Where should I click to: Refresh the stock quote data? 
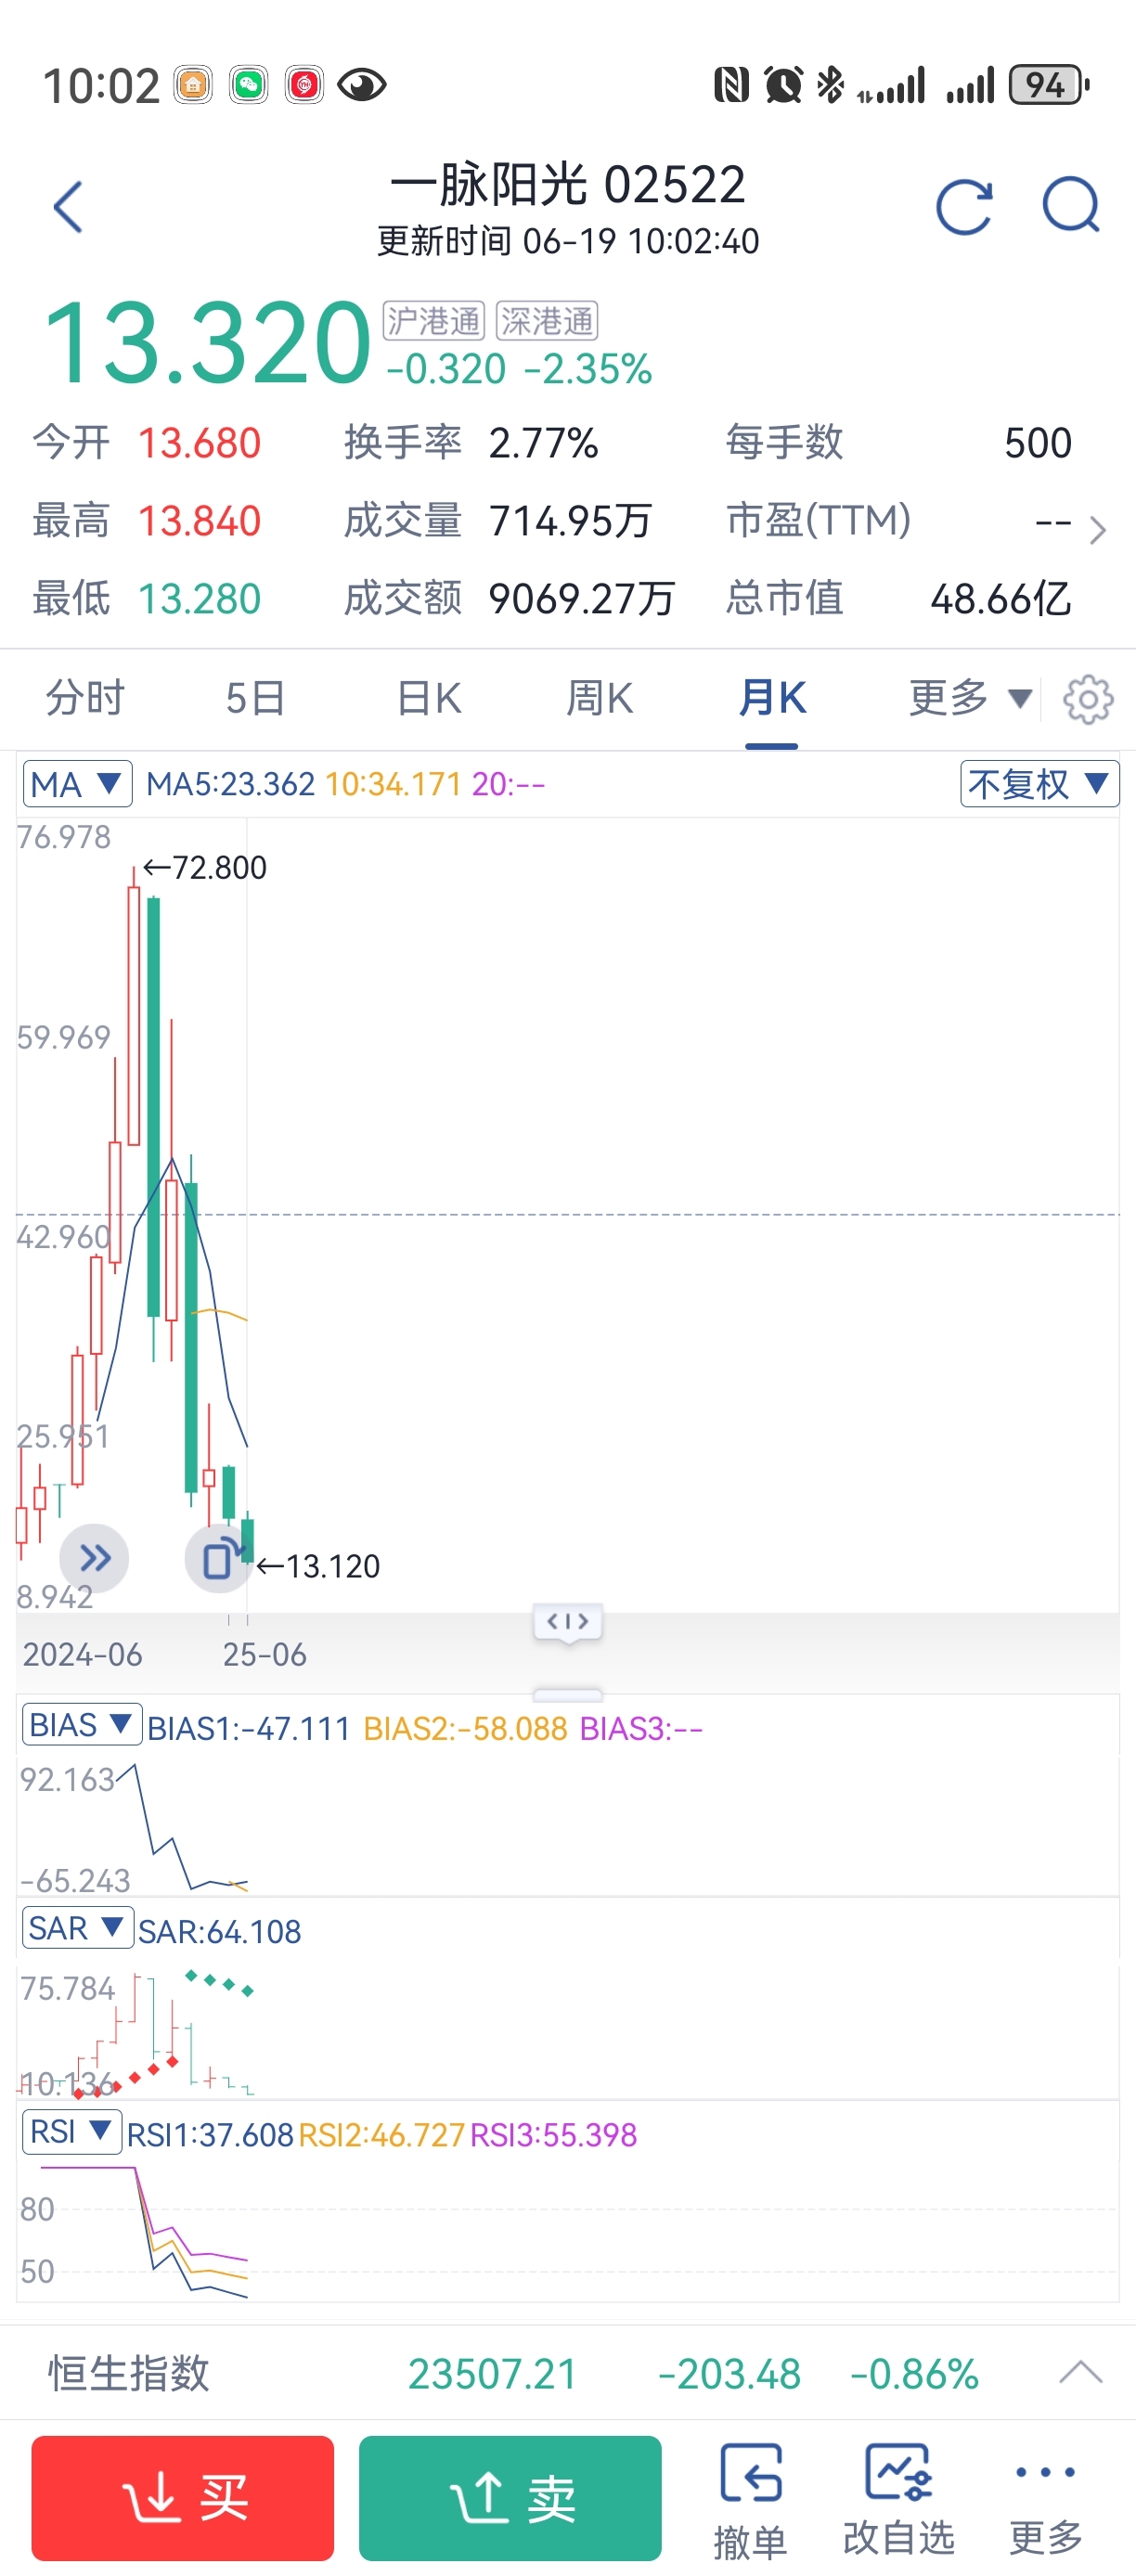[964, 207]
